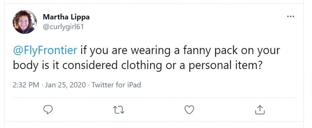Open Martha Lippa's profile picture
This screenshot has height=128, width=312.
(25, 22)
